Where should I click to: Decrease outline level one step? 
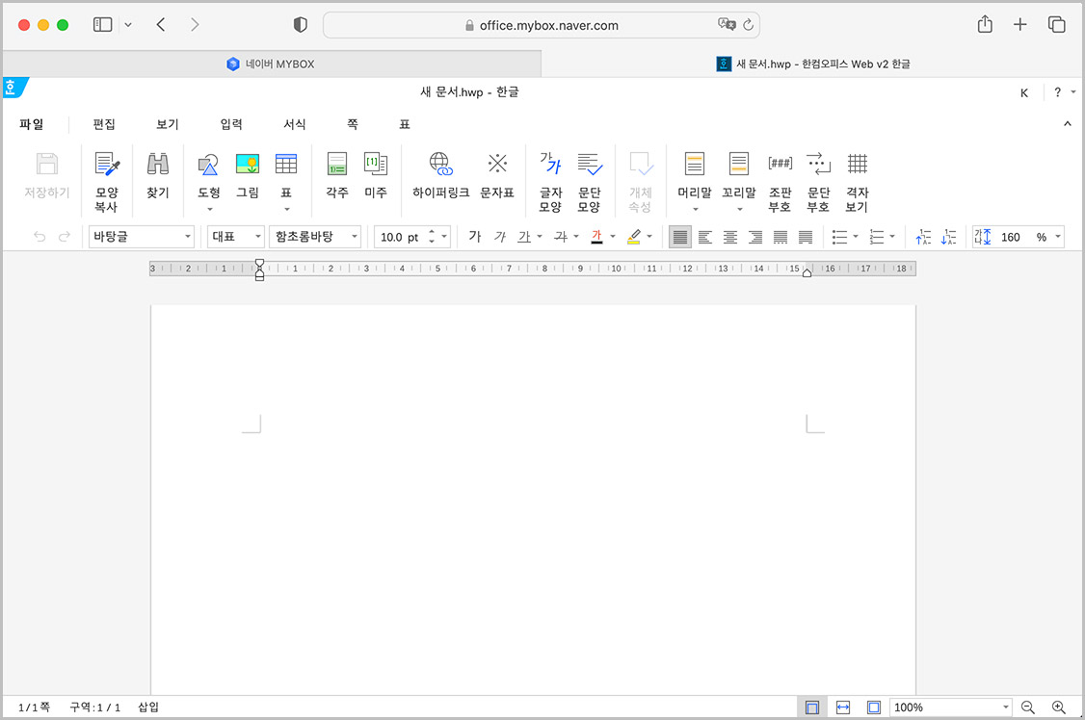pyautogui.click(x=949, y=237)
